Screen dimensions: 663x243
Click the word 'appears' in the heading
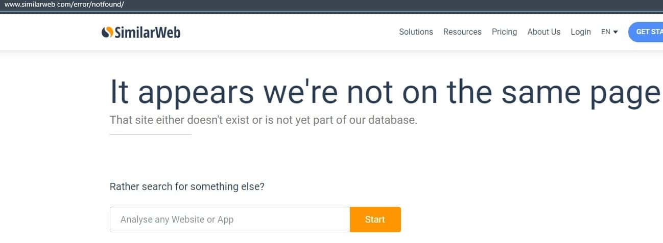pyautogui.click(x=196, y=92)
